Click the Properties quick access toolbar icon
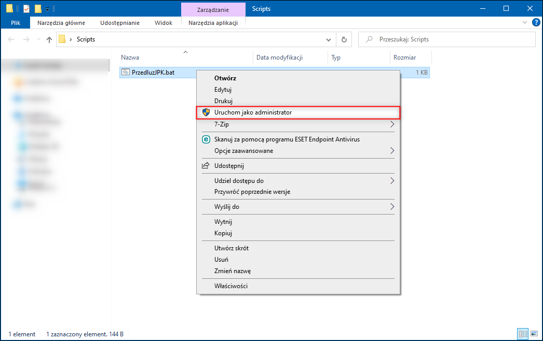The image size is (543, 341). pos(26,8)
